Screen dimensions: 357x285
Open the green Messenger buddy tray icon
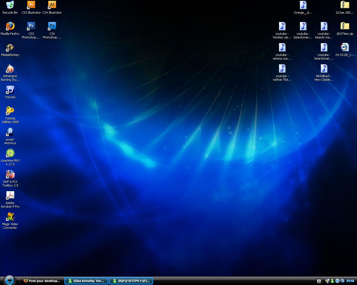coord(332,281)
